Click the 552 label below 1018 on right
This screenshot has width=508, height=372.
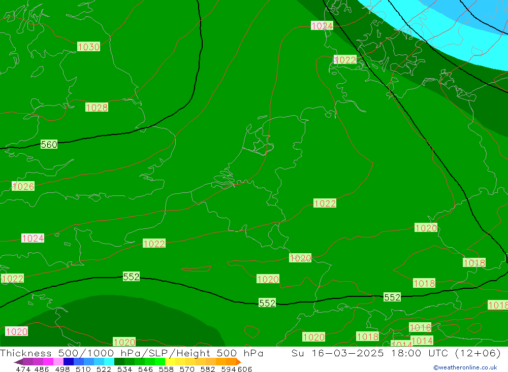[x=392, y=297]
